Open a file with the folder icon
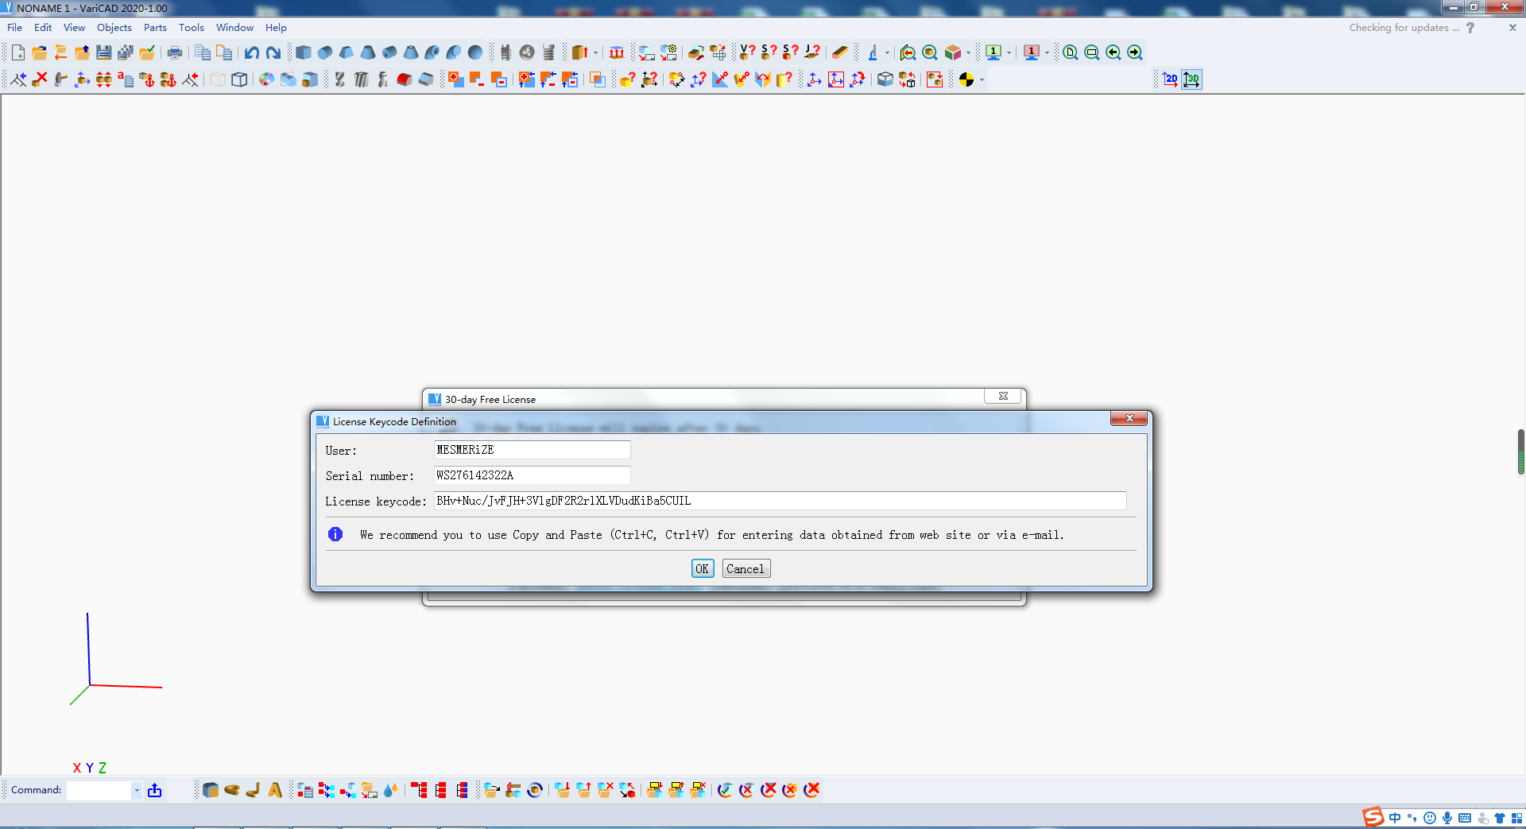The image size is (1526, 829). (40, 52)
